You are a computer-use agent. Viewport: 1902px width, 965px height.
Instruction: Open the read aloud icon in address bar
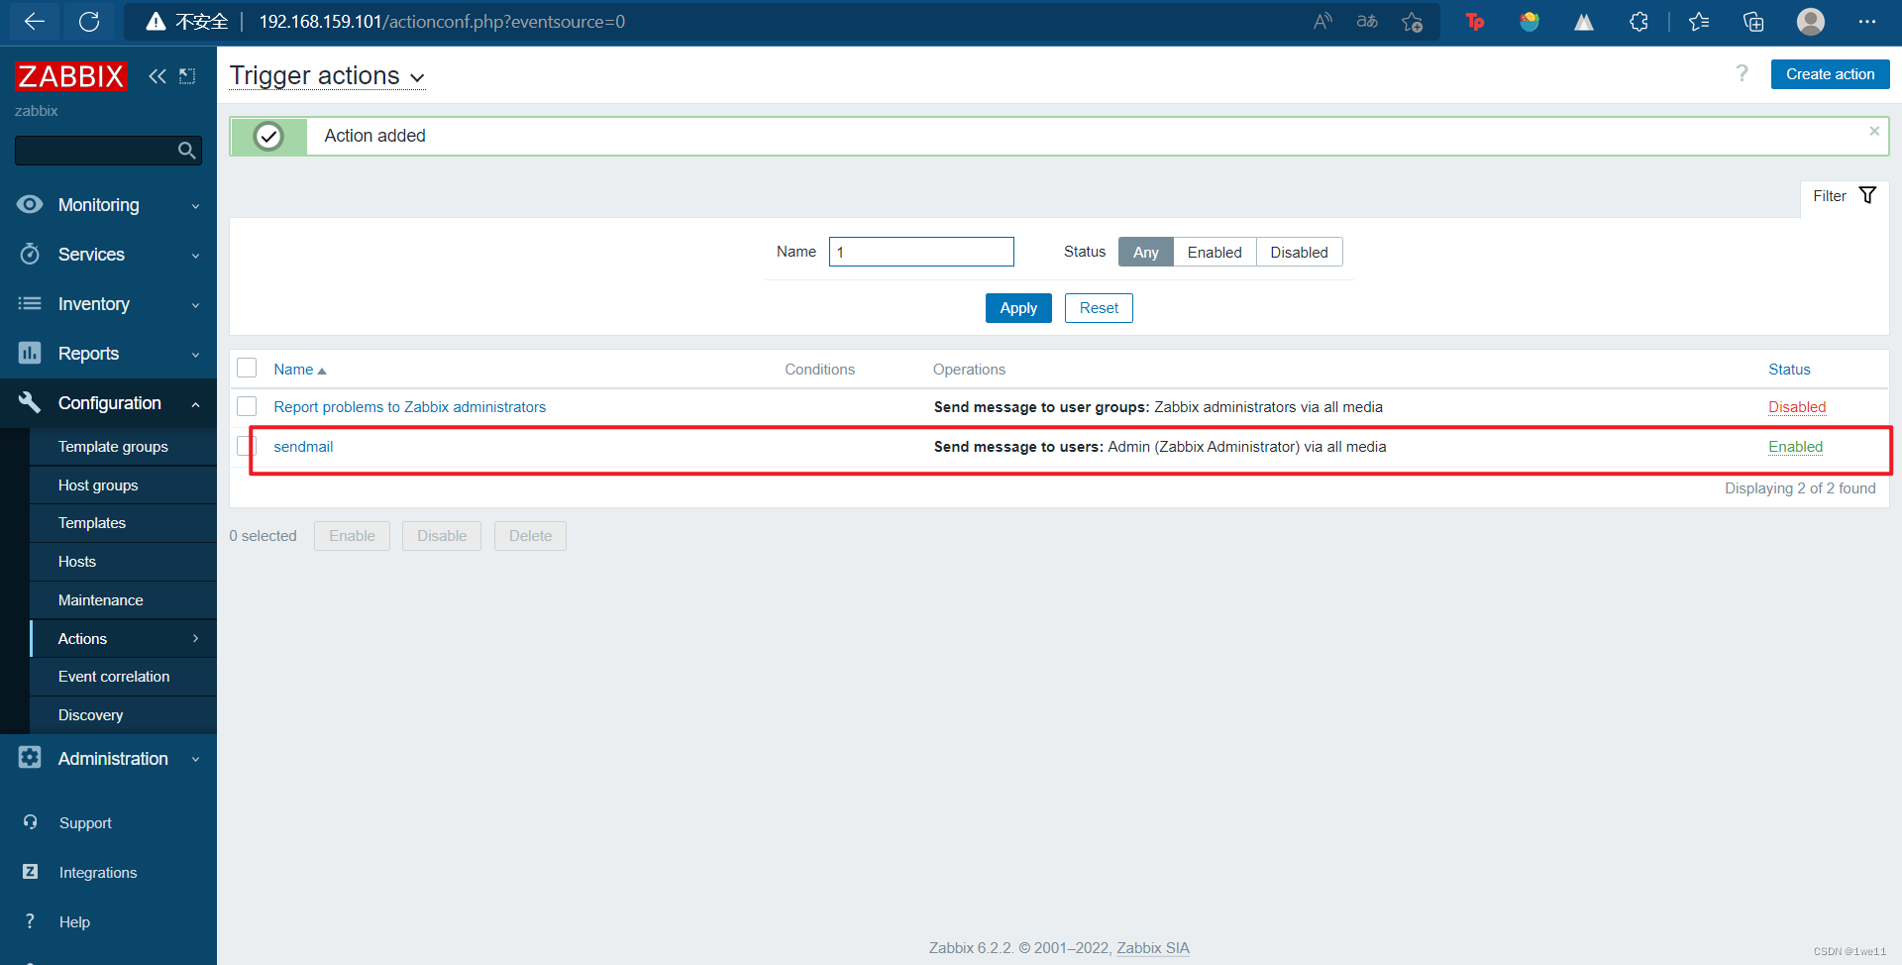coord(1322,21)
